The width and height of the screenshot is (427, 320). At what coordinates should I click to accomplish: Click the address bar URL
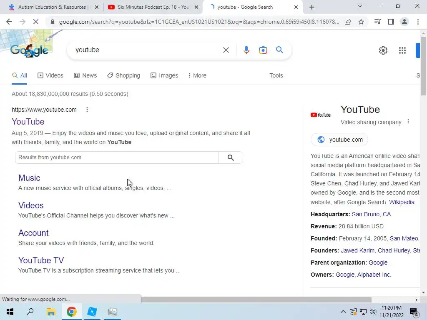(x=199, y=22)
